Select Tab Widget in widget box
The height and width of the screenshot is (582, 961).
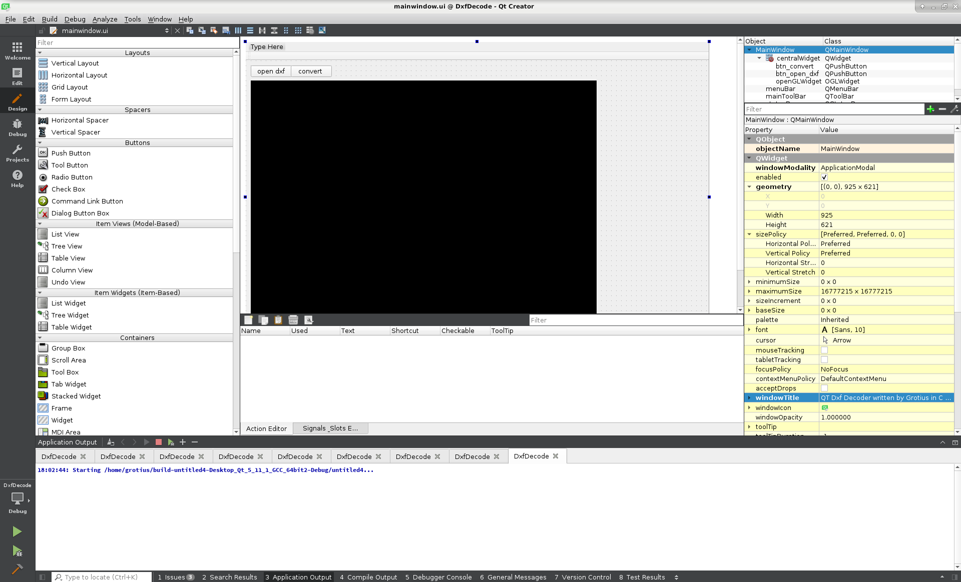coord(69,384)
